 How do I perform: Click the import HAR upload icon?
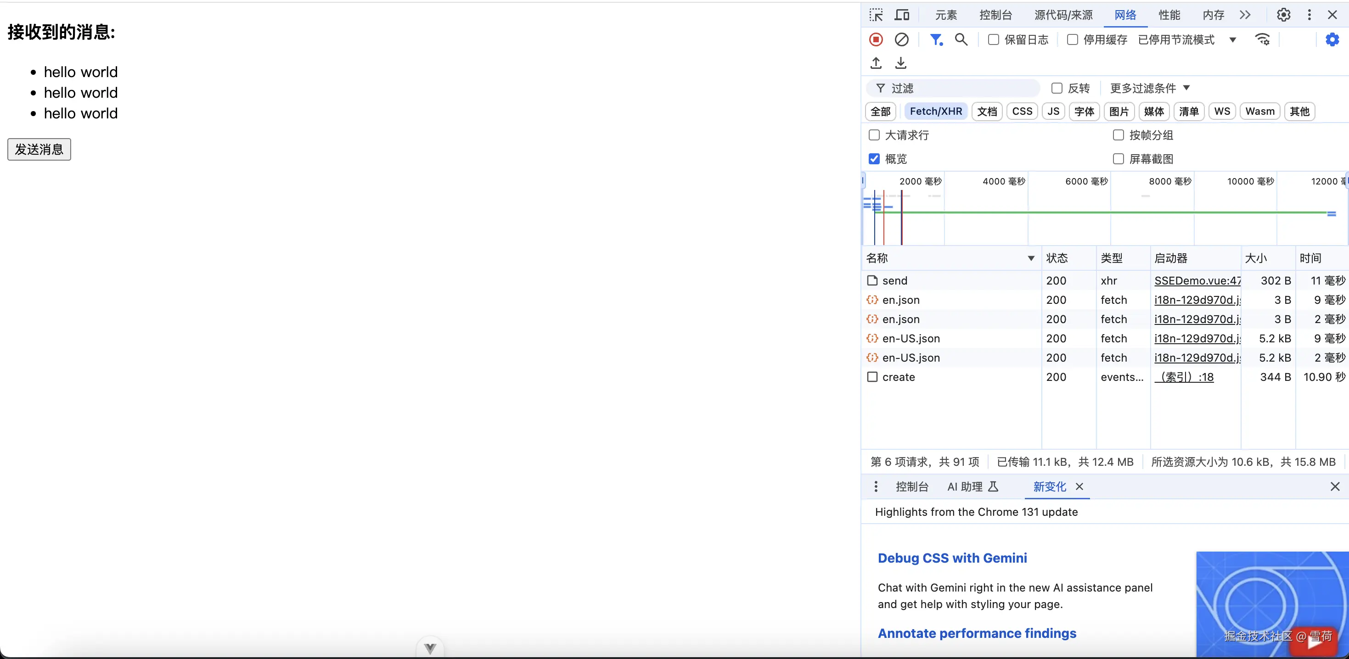[876, 63]
